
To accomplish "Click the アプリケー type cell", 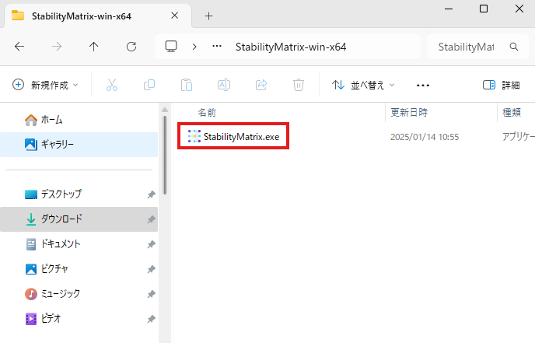I will coord(518,137).
